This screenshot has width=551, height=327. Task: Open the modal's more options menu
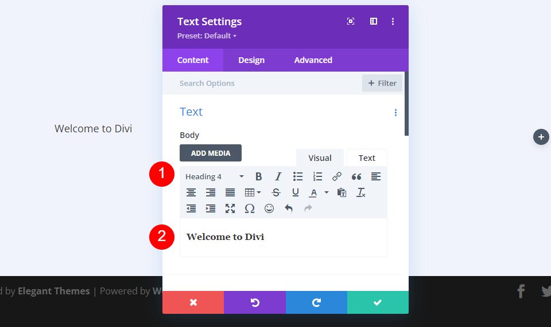click(393, 21)
